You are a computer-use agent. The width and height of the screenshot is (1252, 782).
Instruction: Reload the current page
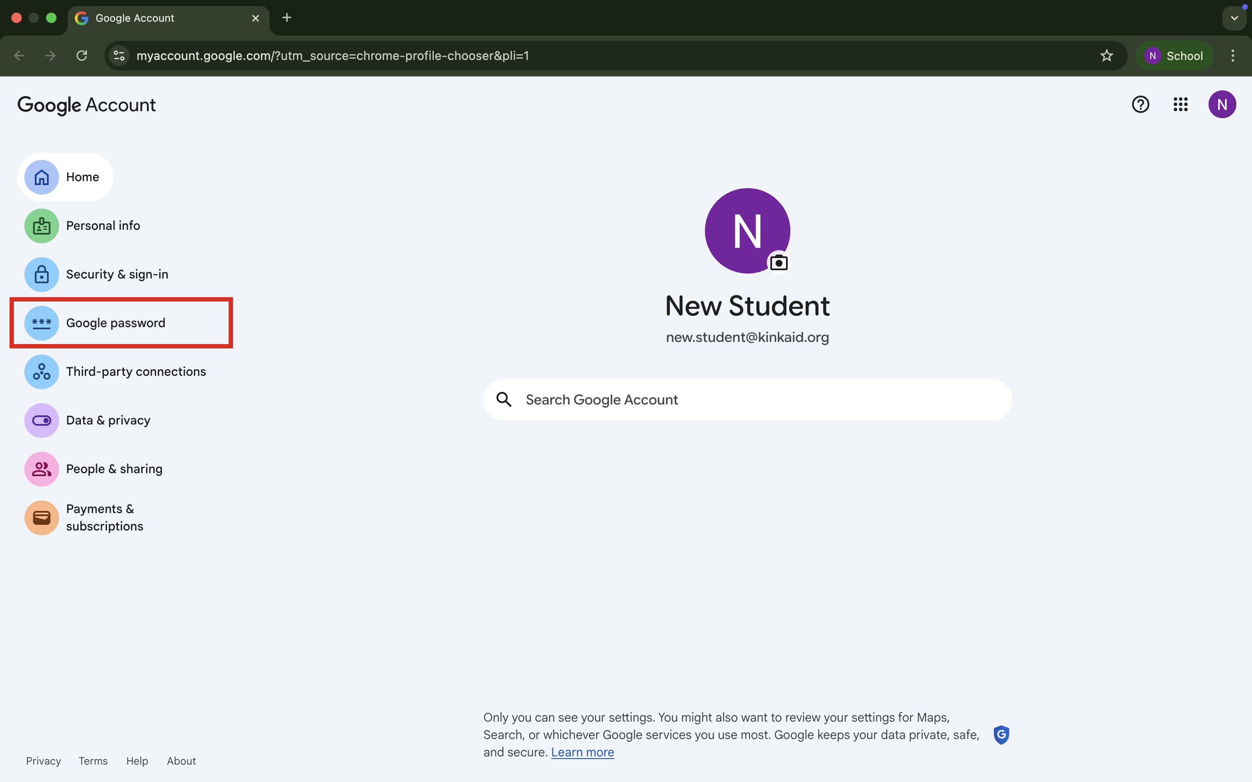pyautogui.click(x=82, y=56)
